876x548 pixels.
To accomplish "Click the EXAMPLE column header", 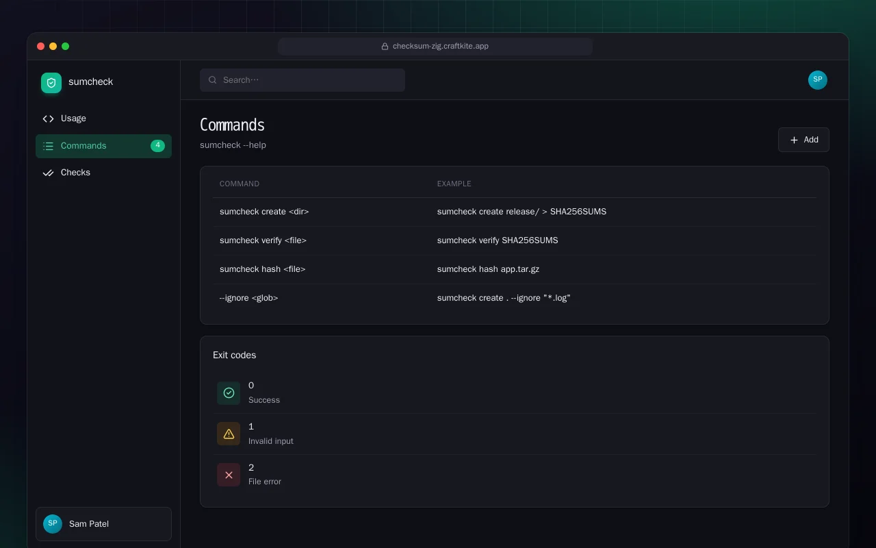I will 454,184.
